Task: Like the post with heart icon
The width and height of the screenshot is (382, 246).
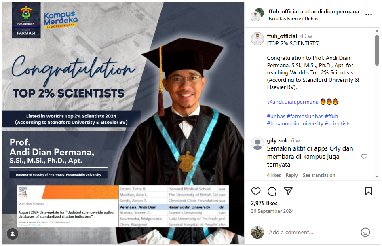Action: pos(256,191)
